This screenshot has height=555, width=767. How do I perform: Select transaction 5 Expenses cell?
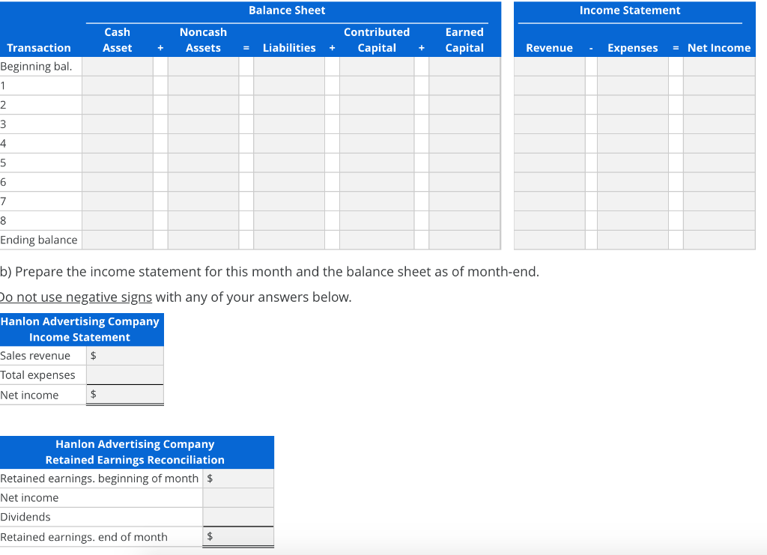[633, 163]
